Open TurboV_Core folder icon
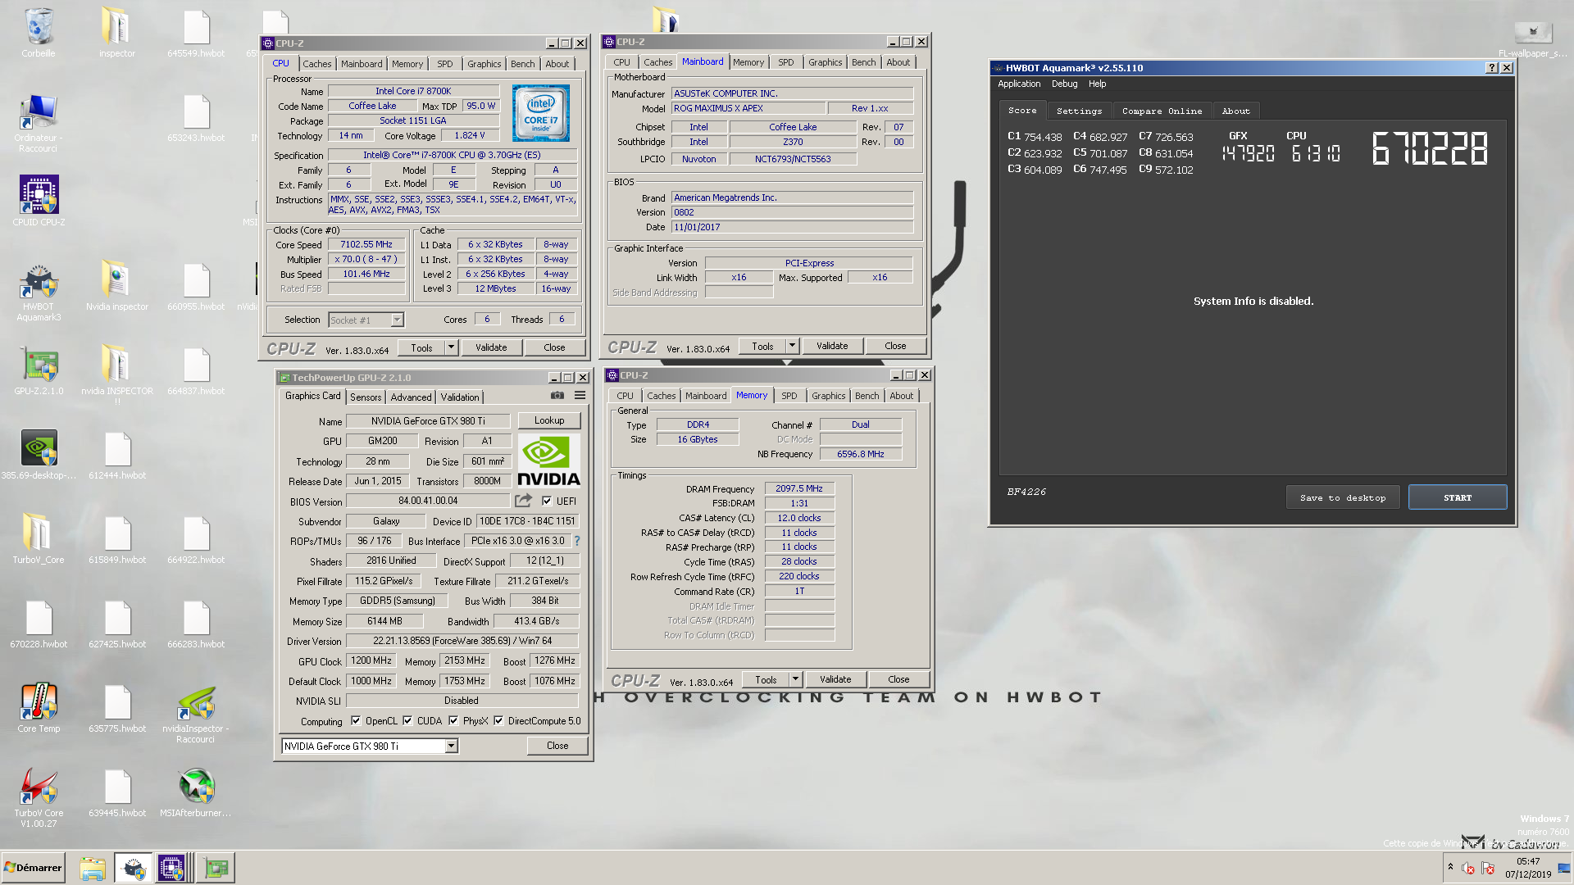The image size is (1574, 885). 39,538
